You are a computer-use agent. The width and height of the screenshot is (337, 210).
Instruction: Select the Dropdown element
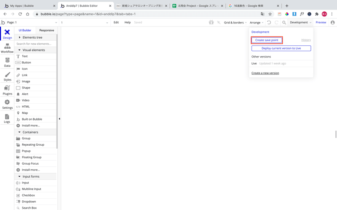pyautogui.click(x=35, y=202)
